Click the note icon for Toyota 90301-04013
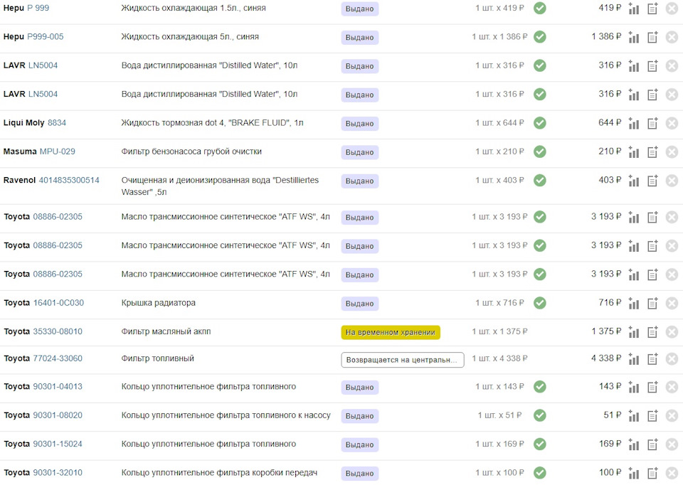 point(652,388)
